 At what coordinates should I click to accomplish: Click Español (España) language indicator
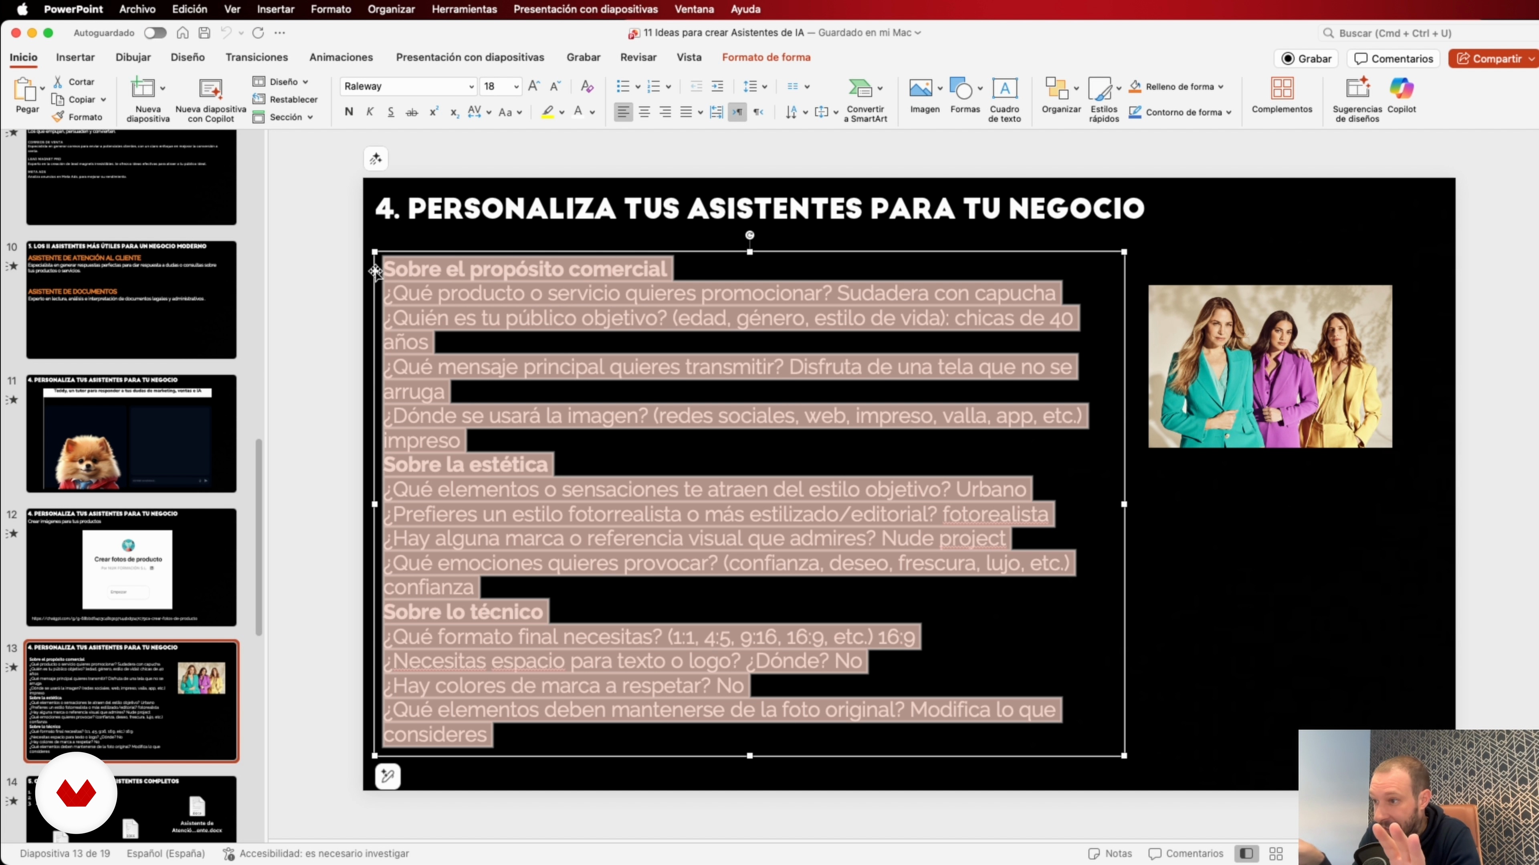point(166,854)
